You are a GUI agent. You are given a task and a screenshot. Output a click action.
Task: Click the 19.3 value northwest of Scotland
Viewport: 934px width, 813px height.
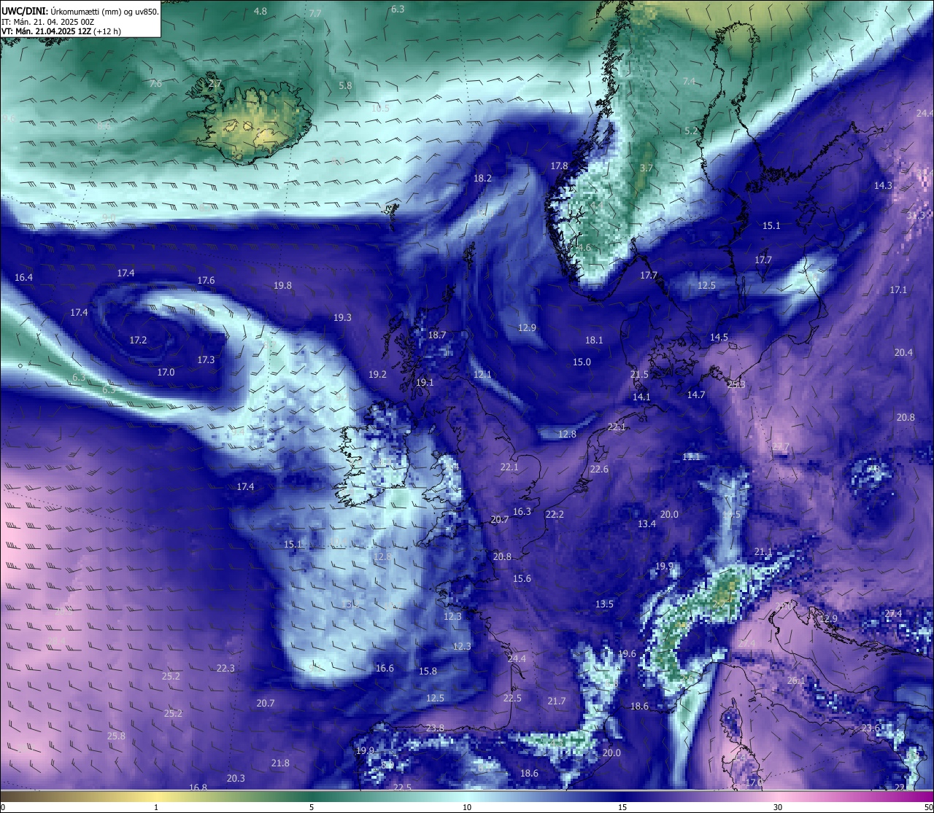(342, 317)
